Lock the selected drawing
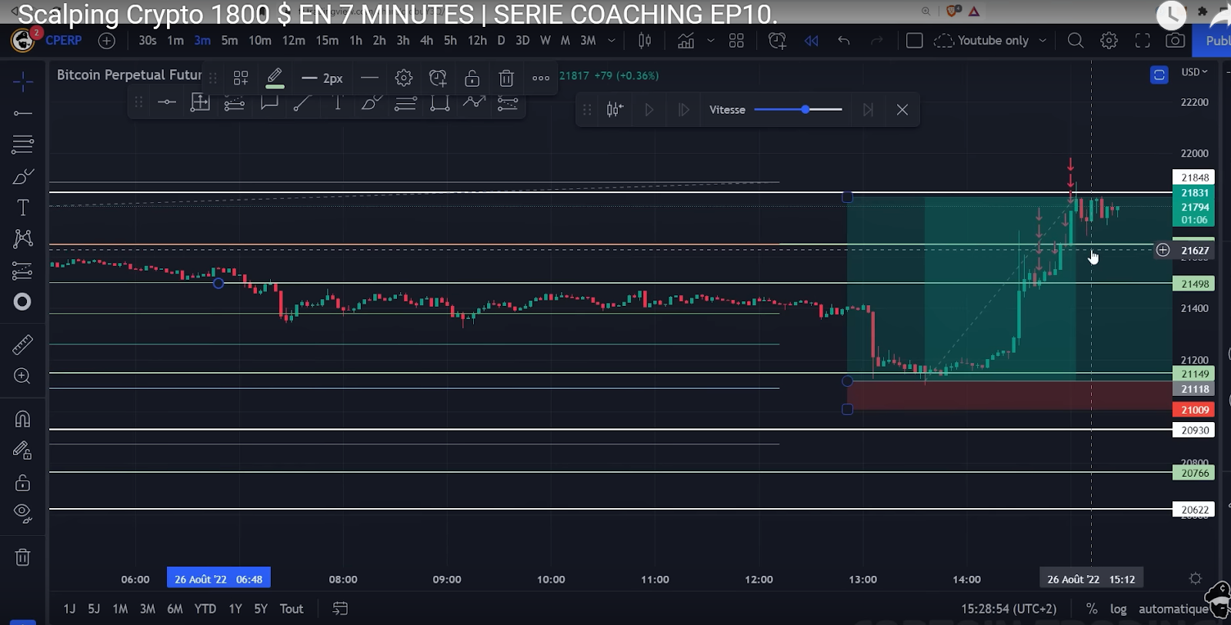Screen dimensions: 1231x625 (472, 78)
